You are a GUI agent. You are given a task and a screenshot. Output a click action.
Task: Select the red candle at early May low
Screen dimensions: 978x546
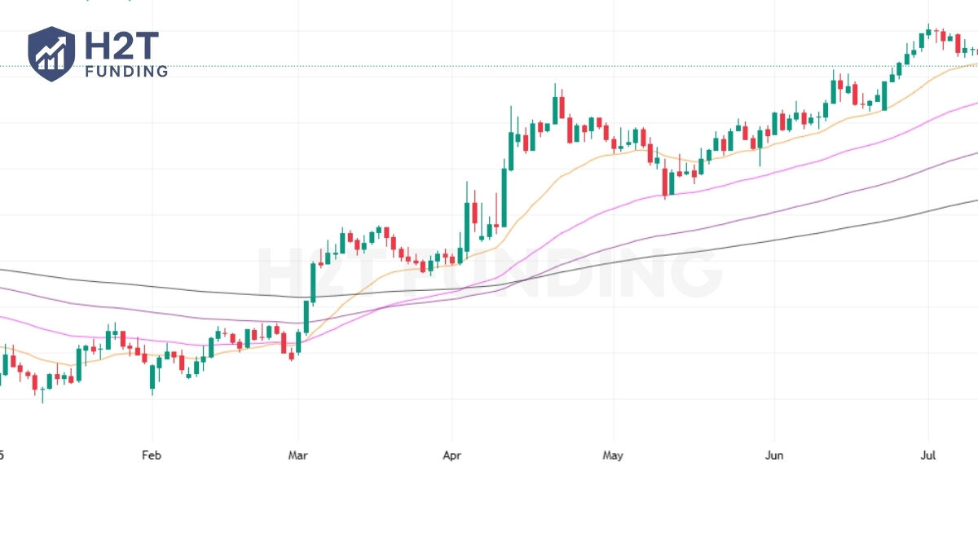(665, 183)
